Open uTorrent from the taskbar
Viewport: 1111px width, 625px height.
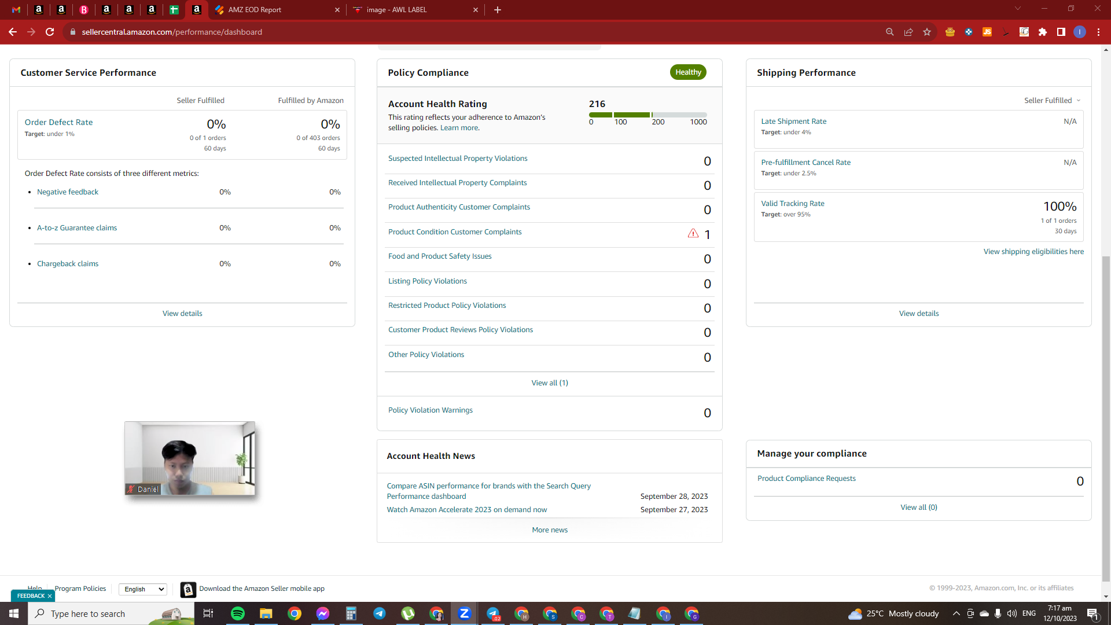[408, 613]
